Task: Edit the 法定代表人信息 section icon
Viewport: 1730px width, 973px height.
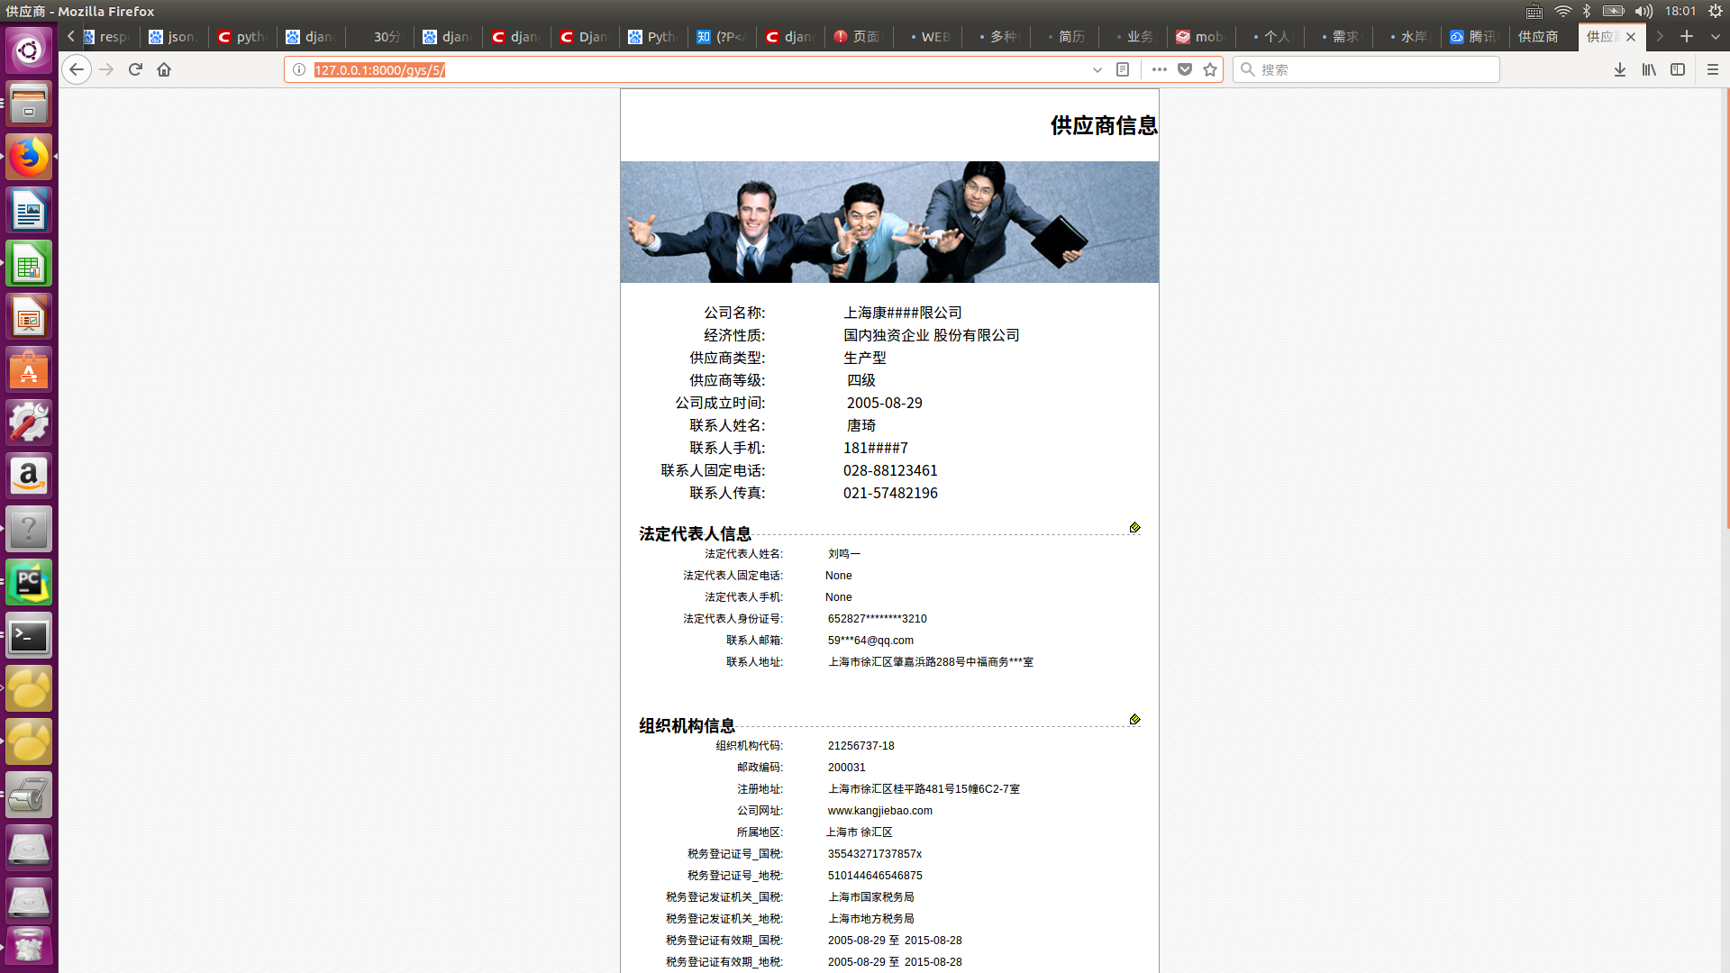Action: [x=1134, y=528]
